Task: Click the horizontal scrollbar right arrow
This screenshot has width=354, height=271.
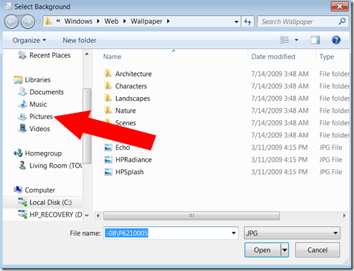Action: [x=344, y=215]
